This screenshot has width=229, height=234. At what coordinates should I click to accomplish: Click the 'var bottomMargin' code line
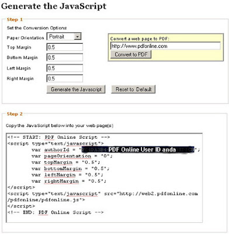pos(71,168)
